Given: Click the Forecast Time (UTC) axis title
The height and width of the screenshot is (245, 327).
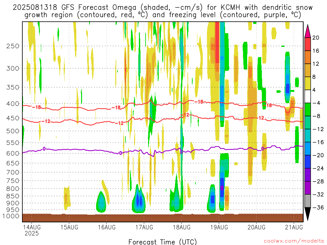Looking at the screenshot, I should [163, 242].
